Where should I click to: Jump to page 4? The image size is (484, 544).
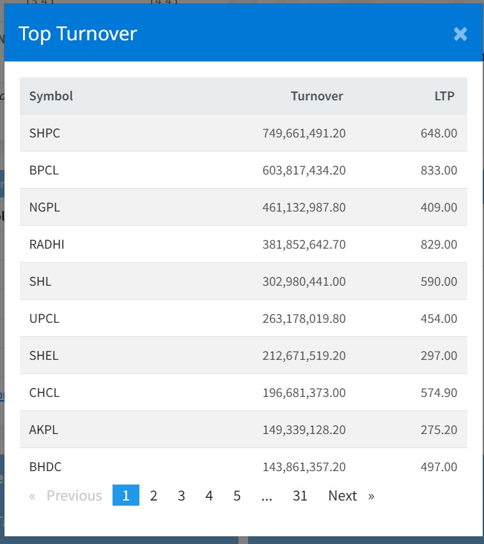[x=209, y=495]
